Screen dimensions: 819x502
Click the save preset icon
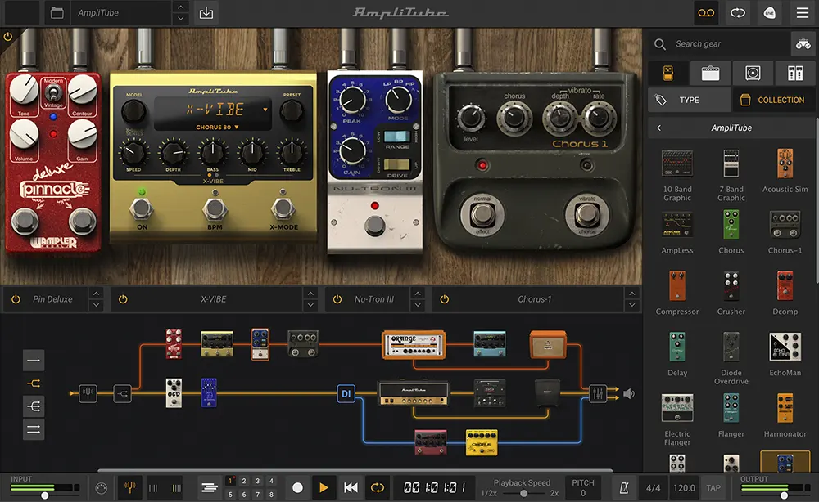(206, 13)
